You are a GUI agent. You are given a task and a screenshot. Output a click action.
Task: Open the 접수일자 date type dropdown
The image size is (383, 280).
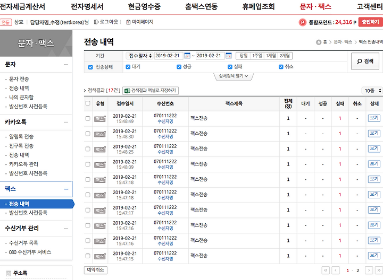[x=139, y=56]
